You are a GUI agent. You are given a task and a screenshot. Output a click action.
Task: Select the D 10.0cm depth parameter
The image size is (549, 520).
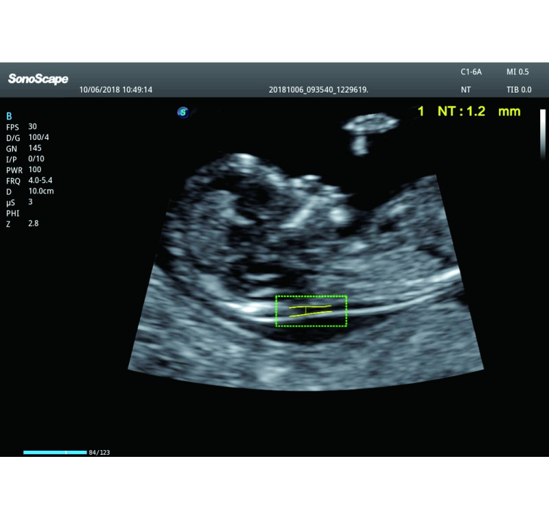click(30, 191)
